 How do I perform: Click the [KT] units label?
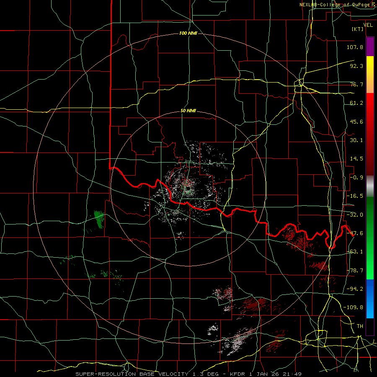coord(358,29)
